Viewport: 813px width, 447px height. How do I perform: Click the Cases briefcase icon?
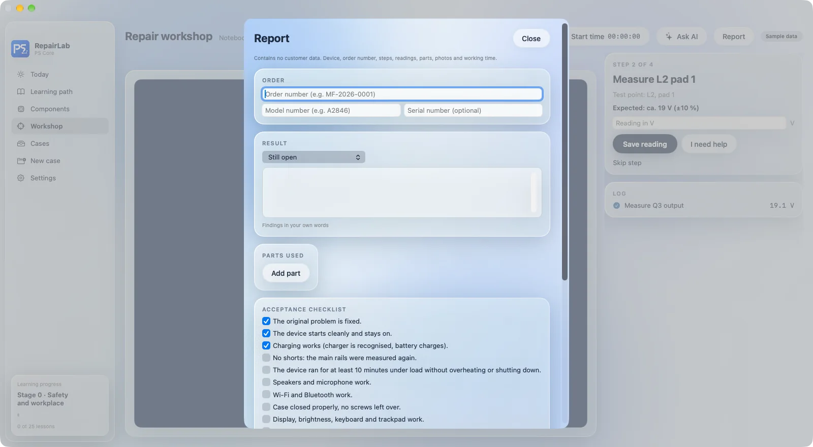21,144
